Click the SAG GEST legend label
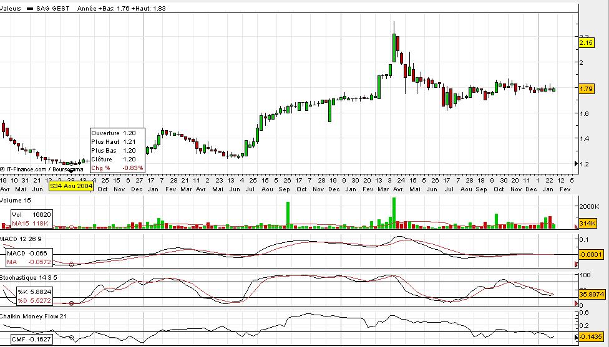The width and height of the screenshot is (609, 347). (53, 8)
